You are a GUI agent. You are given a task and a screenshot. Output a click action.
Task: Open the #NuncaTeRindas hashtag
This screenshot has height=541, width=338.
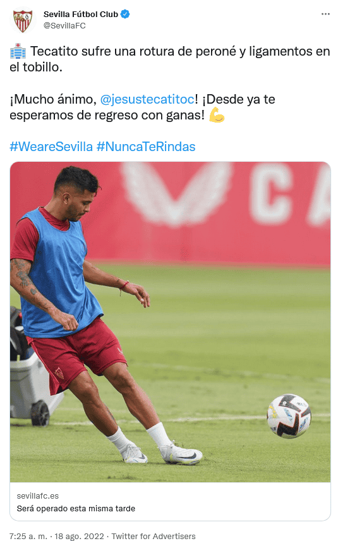[146, 147]
